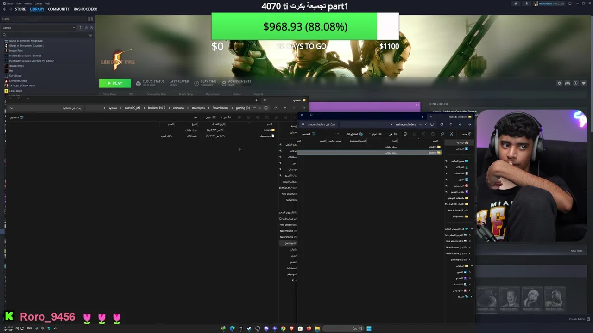
Task: Select Kneedle Knight in the Steam library
Action: pyautogui.click(x=18, y=81)
